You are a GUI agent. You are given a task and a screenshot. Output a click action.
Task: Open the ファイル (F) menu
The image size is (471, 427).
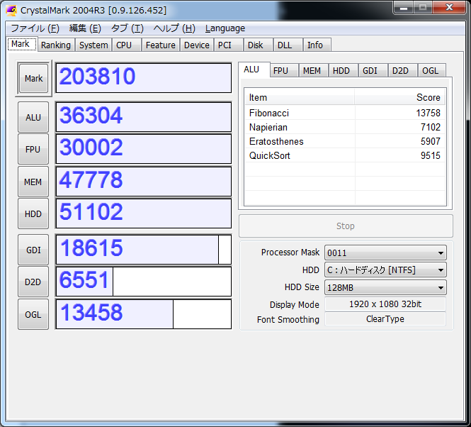[x=35, y=28]
